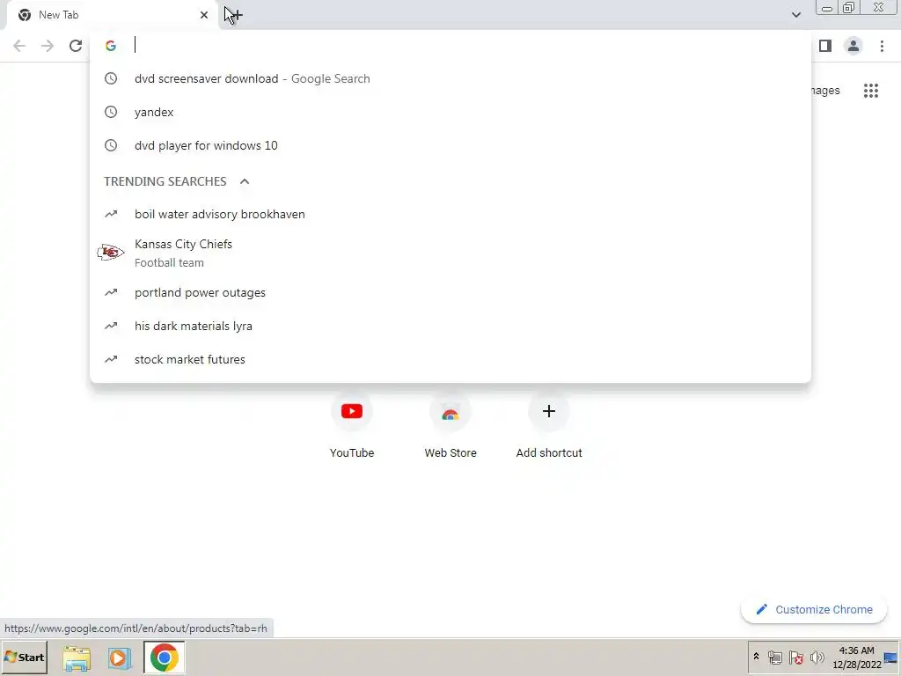Go back using the back arrow

[x=19, y=46]
